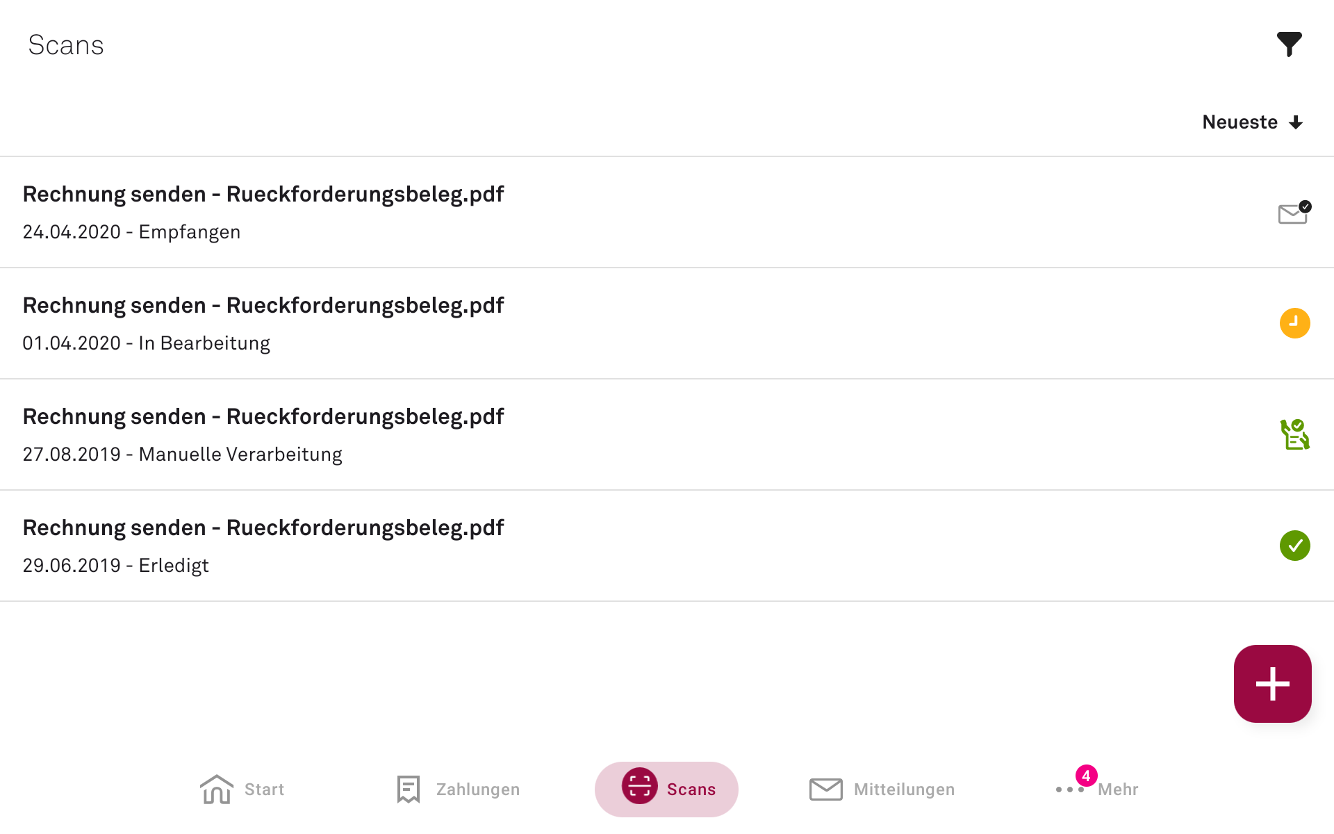Image resolution: width=1334 pixels, height=834 pixels.
Task: Click the green checkmark done icon
Action: tap(1294, 546)
